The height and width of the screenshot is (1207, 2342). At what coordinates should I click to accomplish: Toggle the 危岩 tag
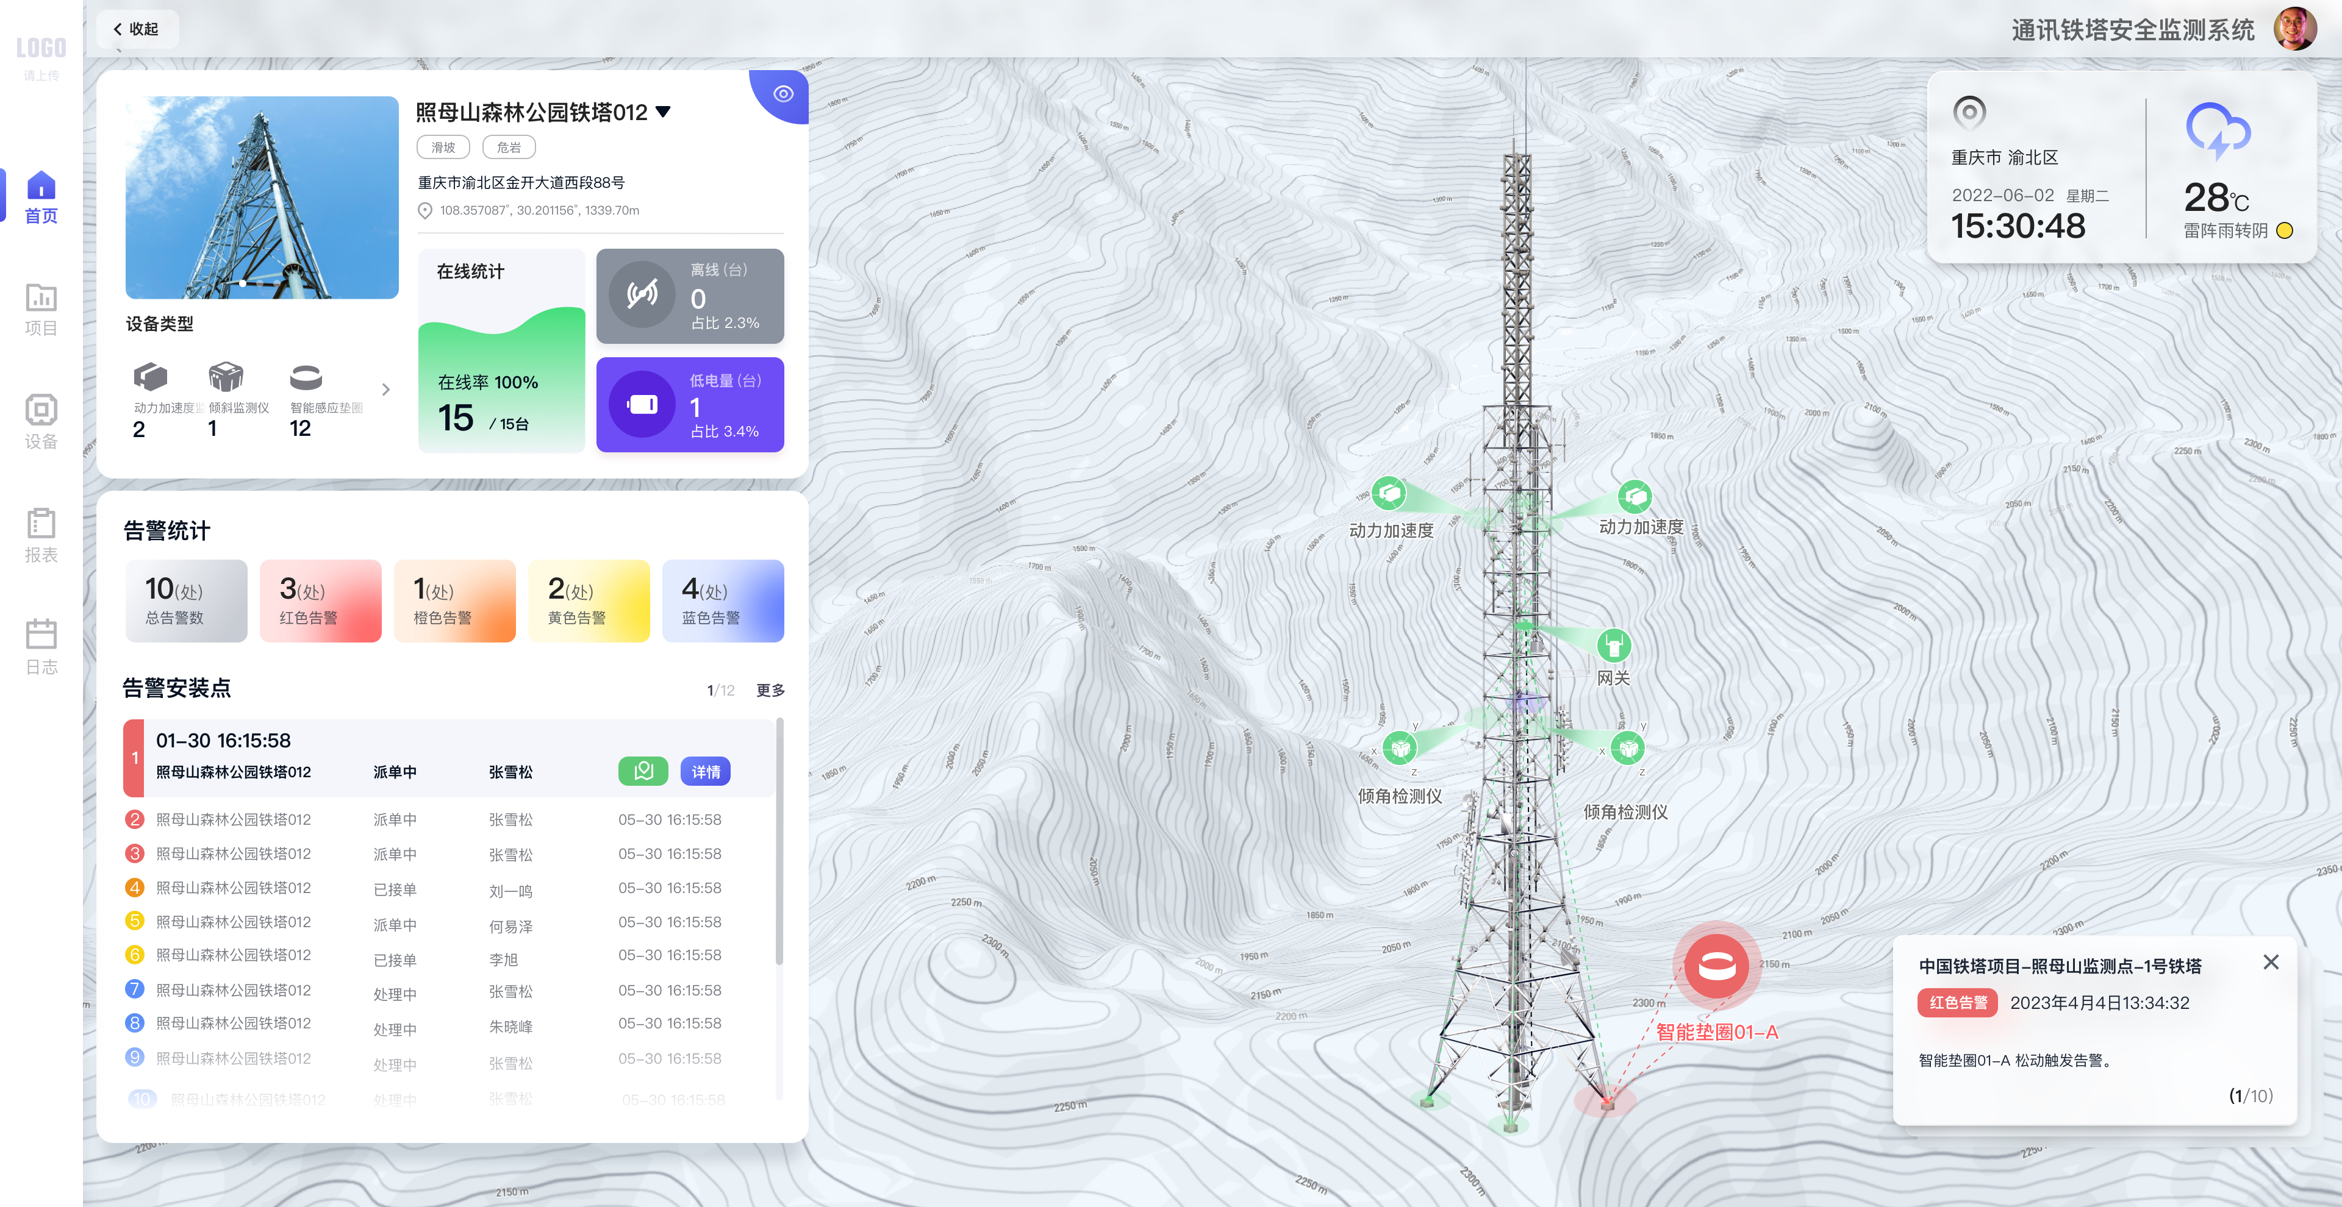pos(509,148)
